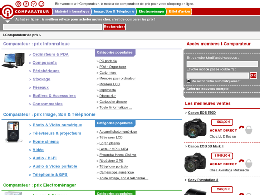Click the Récepteur GPS link
This screenshot has width=260, height=195.
111,161
